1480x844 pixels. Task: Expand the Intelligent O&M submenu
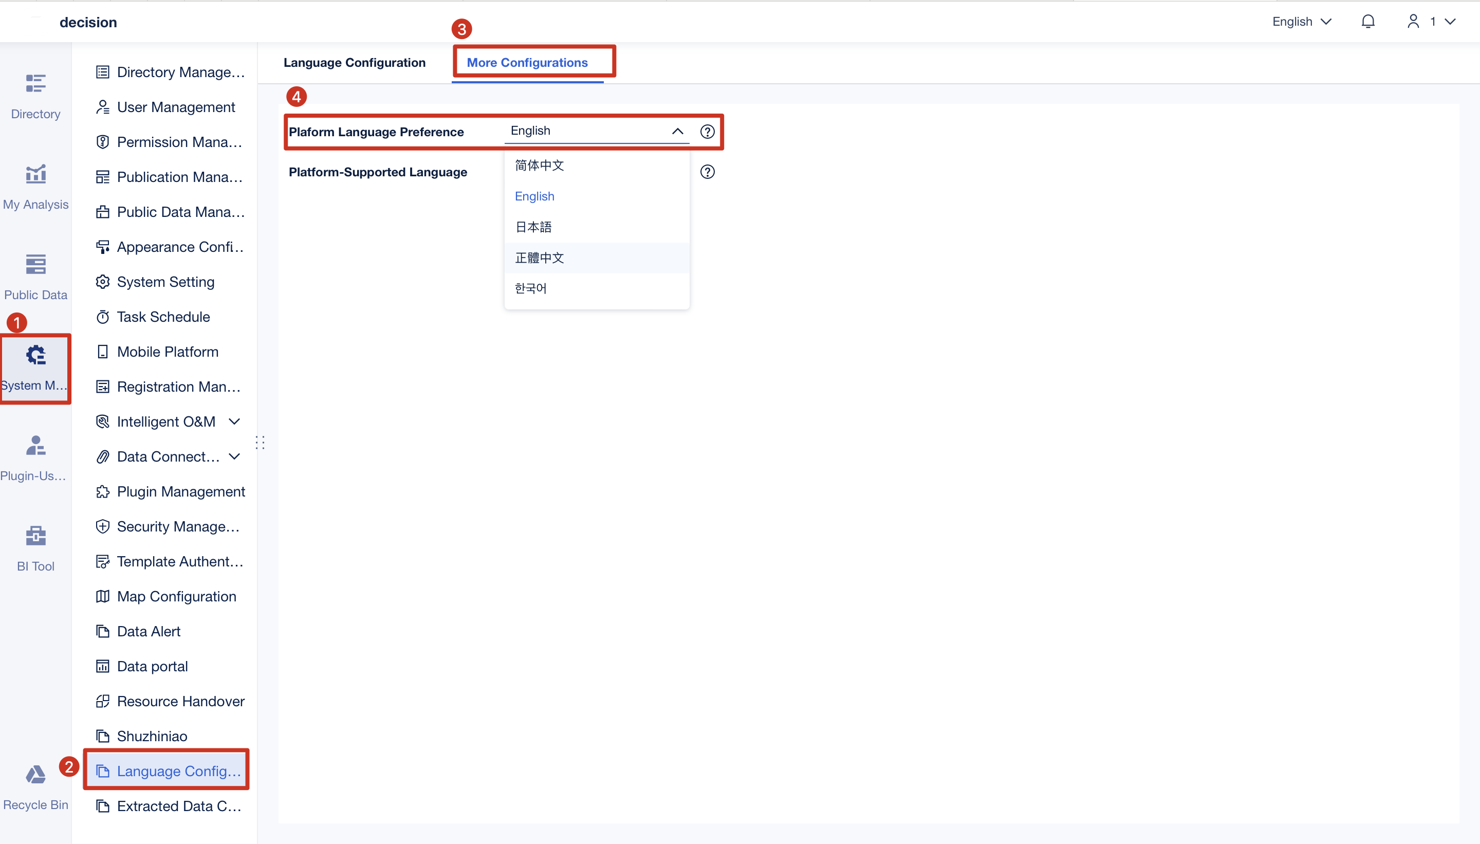click(x=234, y=421)
